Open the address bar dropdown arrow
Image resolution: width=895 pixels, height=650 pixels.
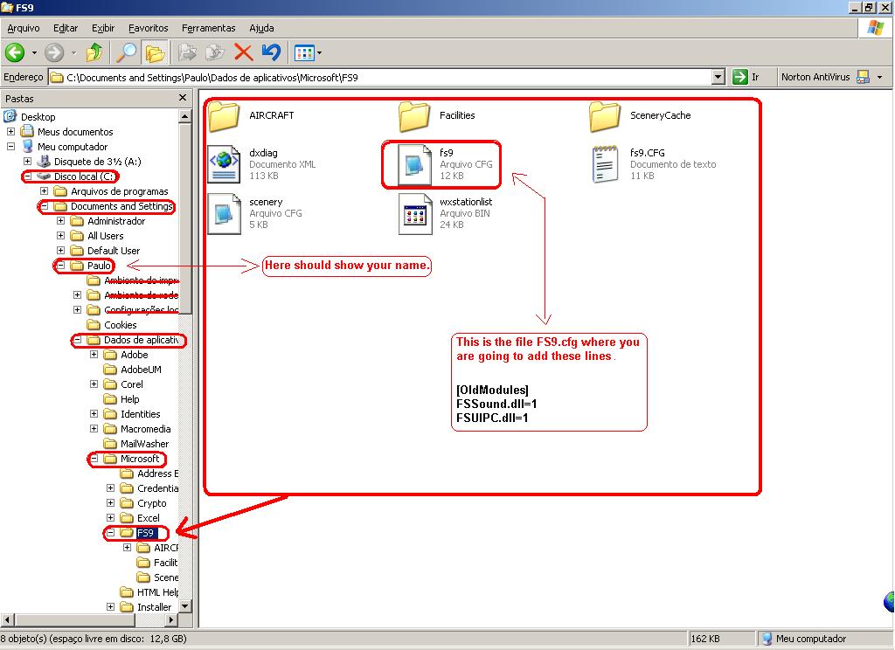click(x=718, y=77)
